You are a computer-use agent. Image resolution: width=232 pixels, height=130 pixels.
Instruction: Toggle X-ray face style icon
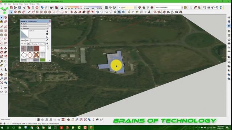tap(98, 12)
